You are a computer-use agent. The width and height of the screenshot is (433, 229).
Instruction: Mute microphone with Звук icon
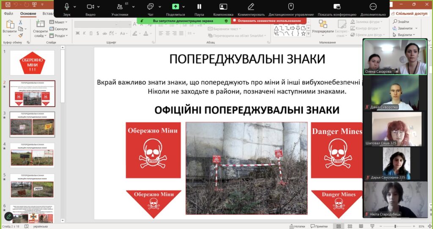pyautogui.click(x=67, y=7)
